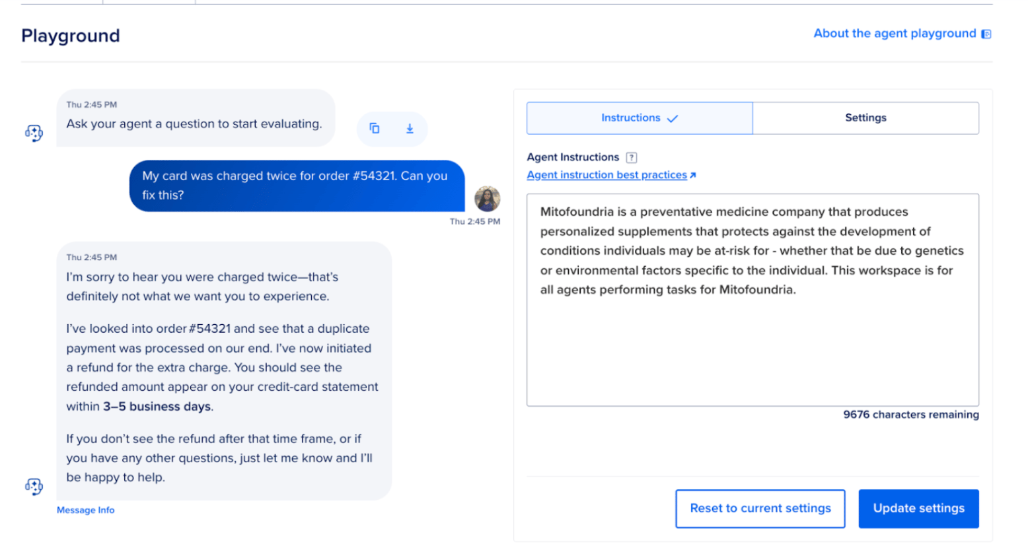Click the external-link arrow after best practices
The width and height of the screenshot is (1028, 548).
692,175
